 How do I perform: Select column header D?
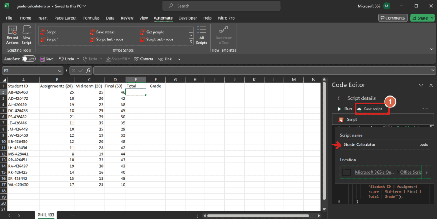tap(115, 80)
